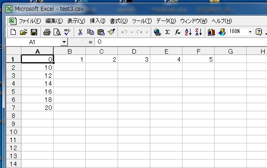Open the ファイル(F) menu
This screenshot has width=267, height=168.
[x=30, y=21]
